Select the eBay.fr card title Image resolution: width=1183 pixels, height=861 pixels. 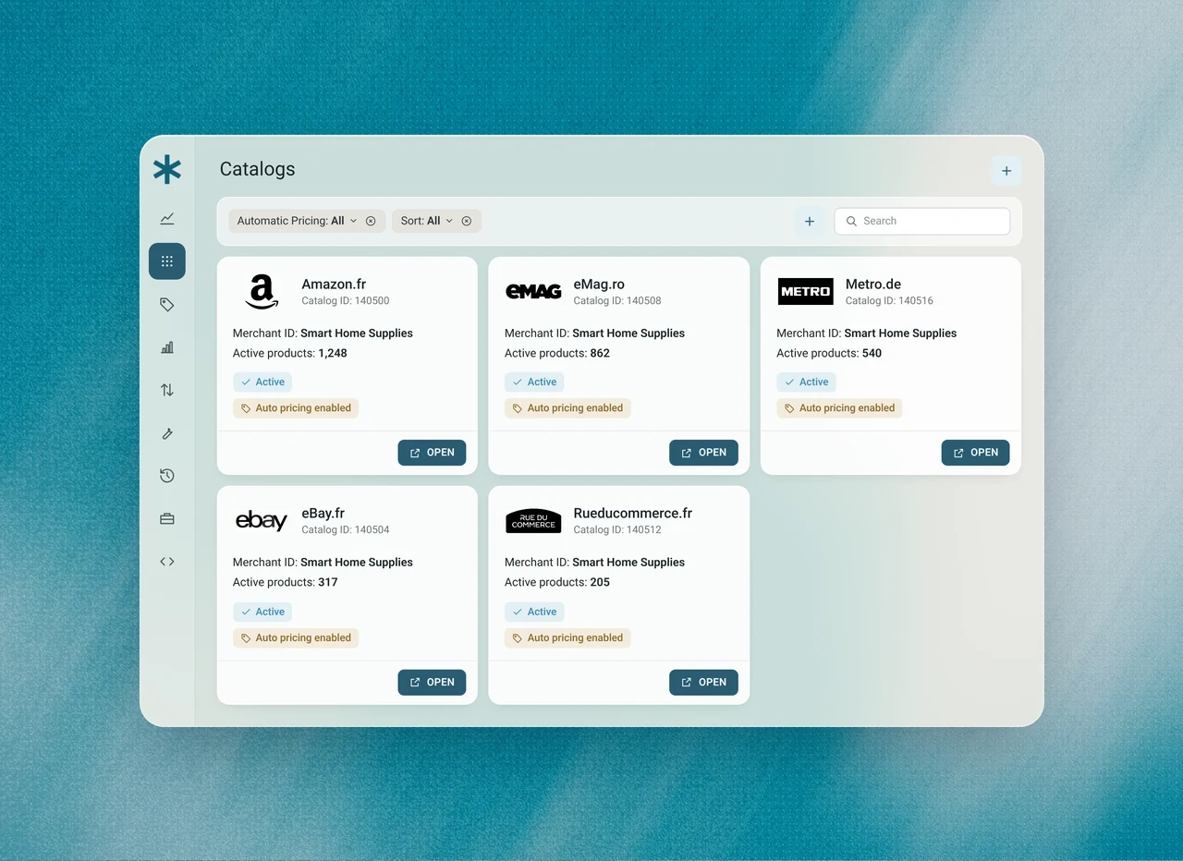coord(323,514)
